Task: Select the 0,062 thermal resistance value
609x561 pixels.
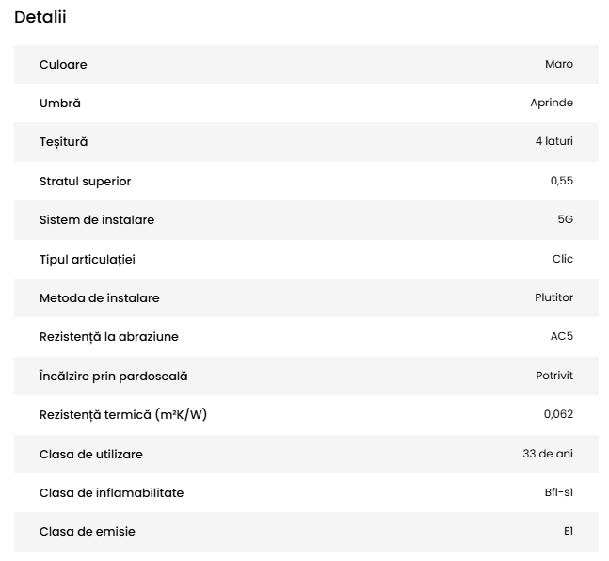Action: [558, 414]
